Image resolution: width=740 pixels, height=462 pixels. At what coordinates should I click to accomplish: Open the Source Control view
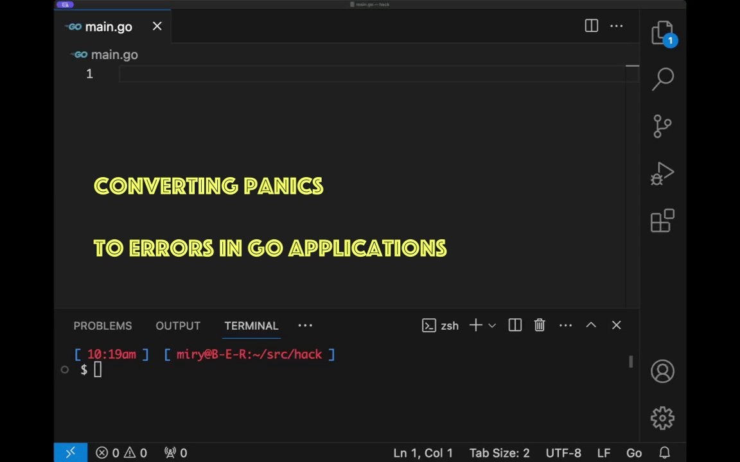[x=663, y=126]
